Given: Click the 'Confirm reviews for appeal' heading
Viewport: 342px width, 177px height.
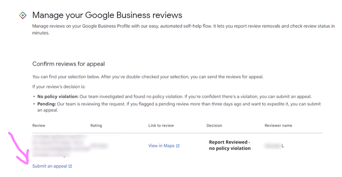Looking at the screenshot, I should click(69, 64).
